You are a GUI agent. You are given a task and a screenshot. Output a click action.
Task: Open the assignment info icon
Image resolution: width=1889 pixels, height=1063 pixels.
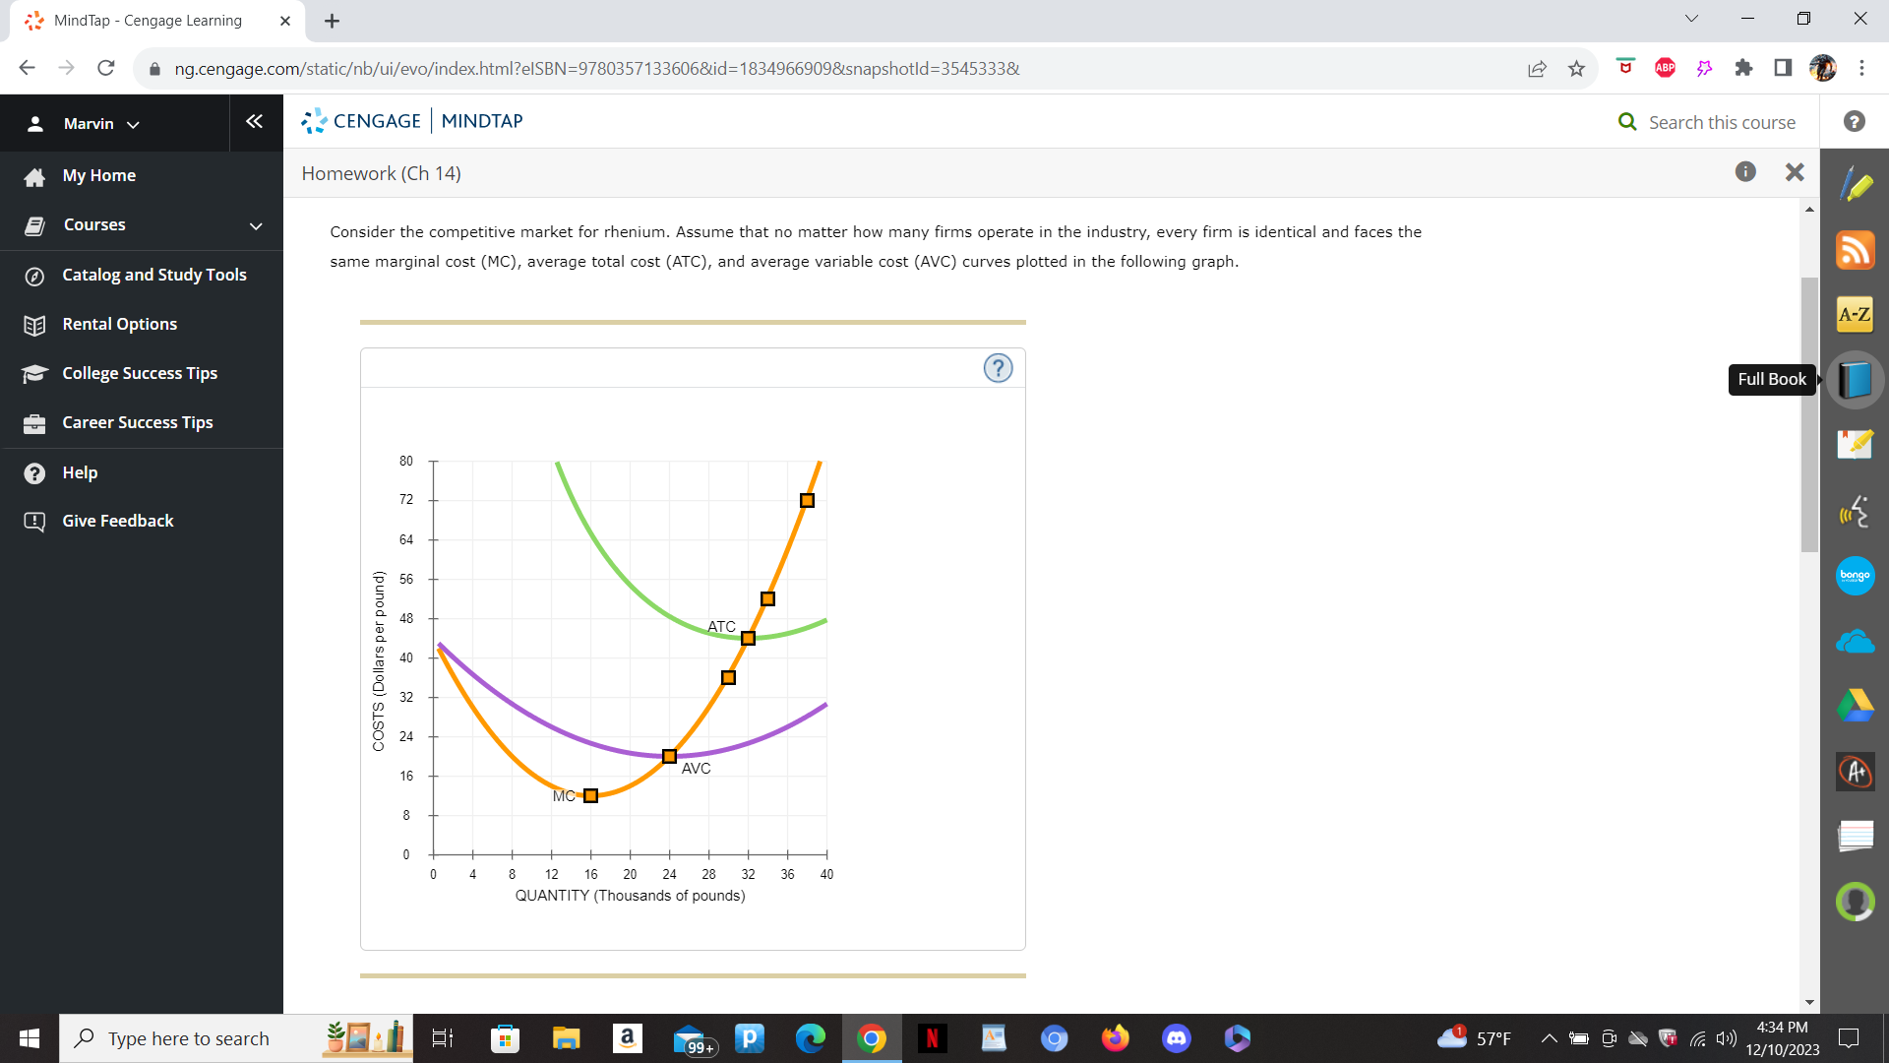(1745, 171)
